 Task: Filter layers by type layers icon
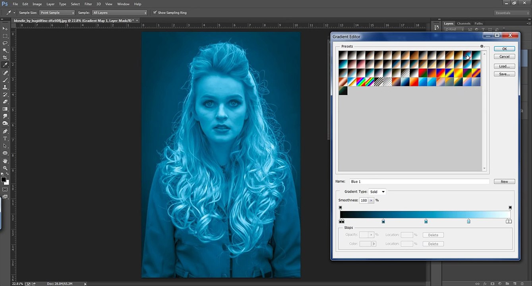tap(483, 29)
